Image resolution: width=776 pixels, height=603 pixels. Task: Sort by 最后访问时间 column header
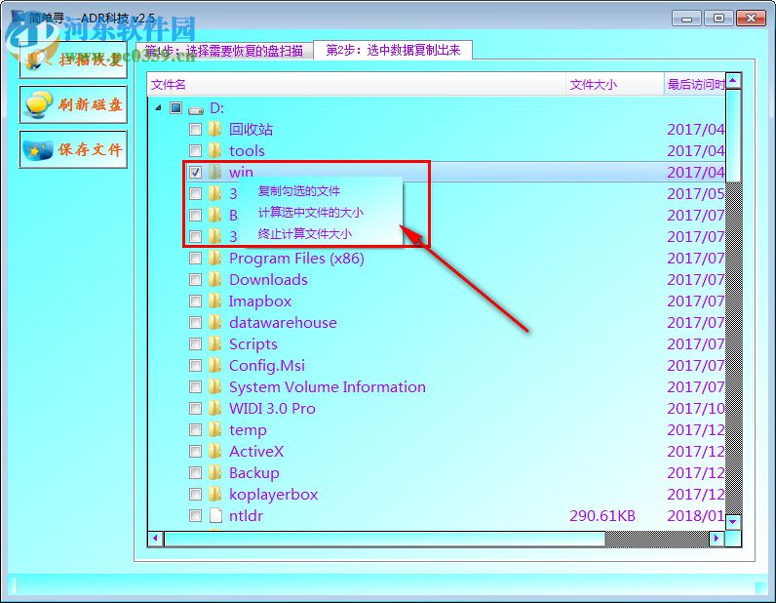694,84
